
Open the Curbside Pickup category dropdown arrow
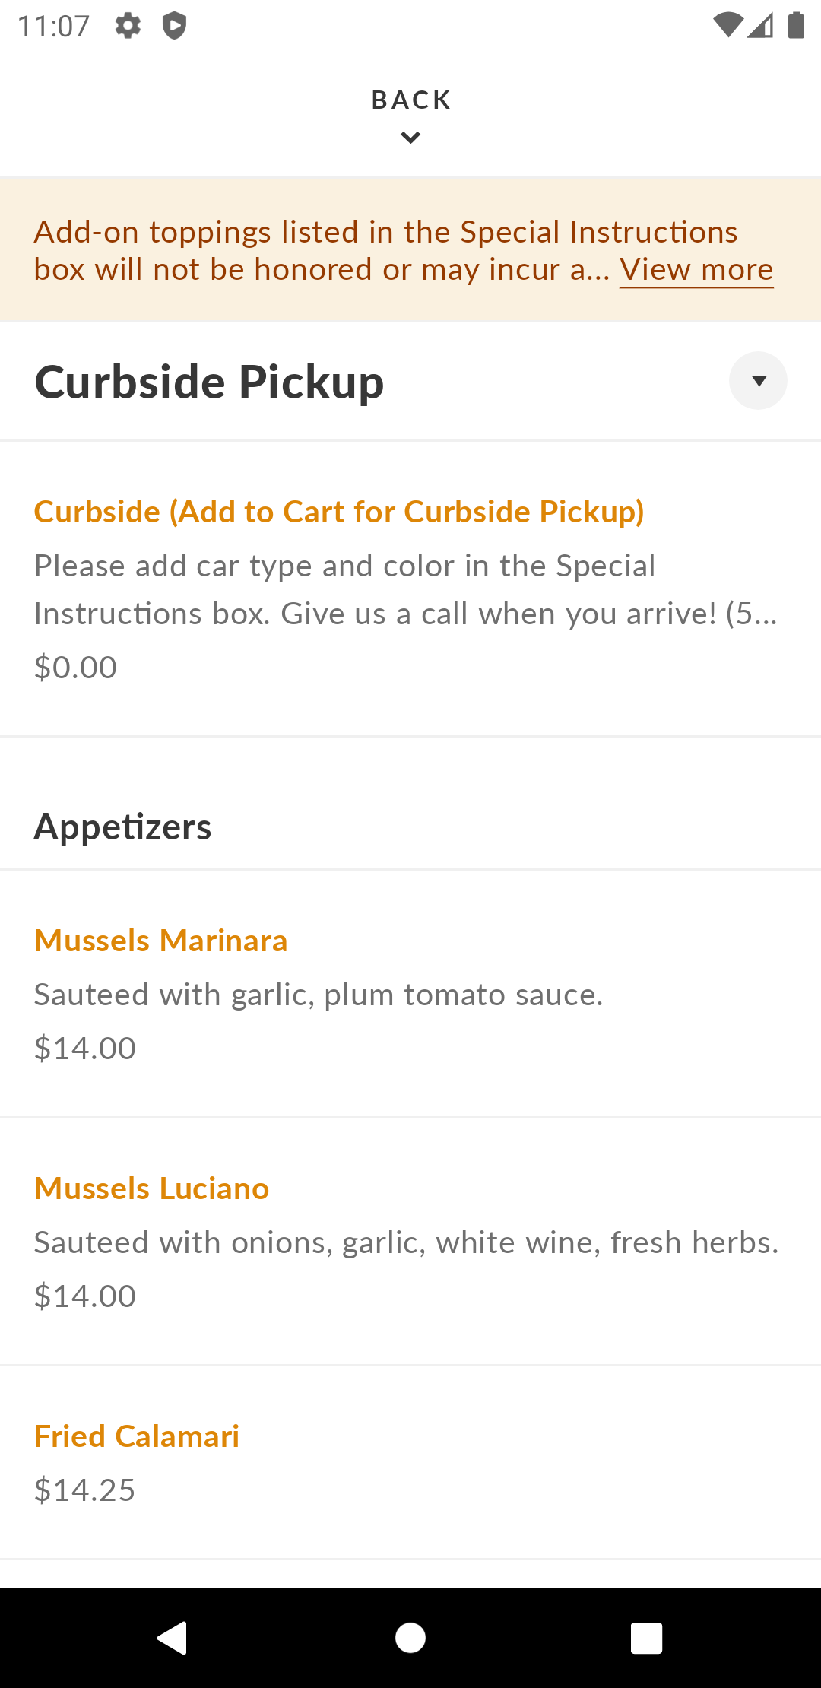(x=758, y=381)
